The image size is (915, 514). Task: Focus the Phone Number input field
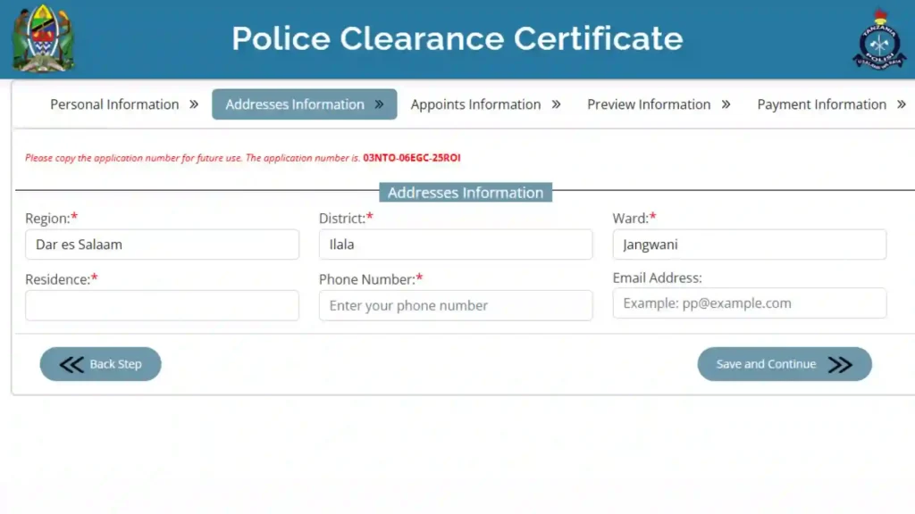coord(456,305)
